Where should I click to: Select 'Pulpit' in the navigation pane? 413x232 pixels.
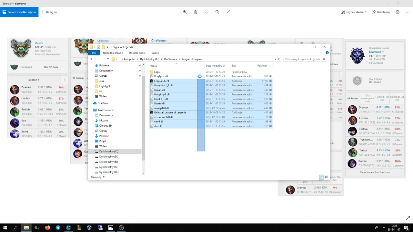(x=103, y=141)
